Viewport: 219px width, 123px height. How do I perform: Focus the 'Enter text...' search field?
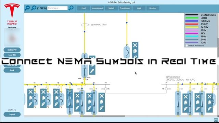click(x=57, y=8)
